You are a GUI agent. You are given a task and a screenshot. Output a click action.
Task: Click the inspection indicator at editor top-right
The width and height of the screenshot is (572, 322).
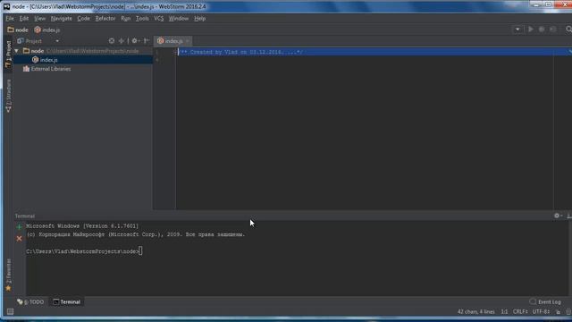pos(570,52)
